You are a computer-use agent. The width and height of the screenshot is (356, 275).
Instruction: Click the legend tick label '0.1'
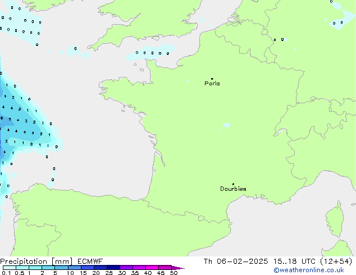[x=6, y=273]
